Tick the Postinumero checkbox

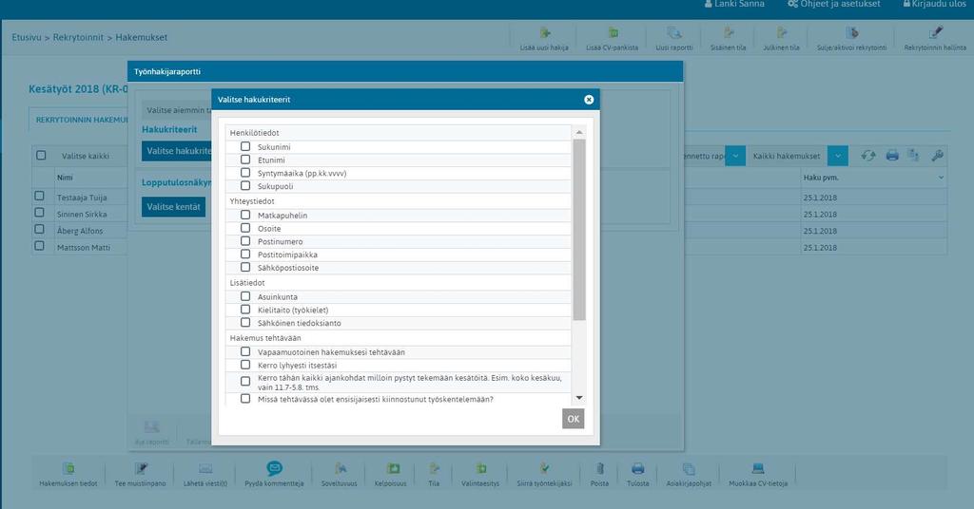click(245, 240)
